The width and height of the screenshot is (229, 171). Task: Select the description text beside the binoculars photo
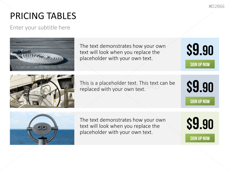123,126
